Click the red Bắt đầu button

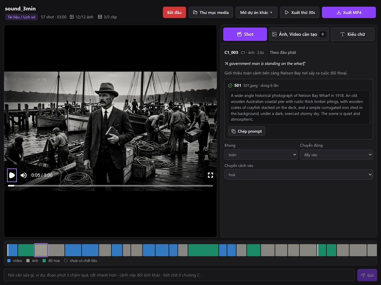click(174, 12)
